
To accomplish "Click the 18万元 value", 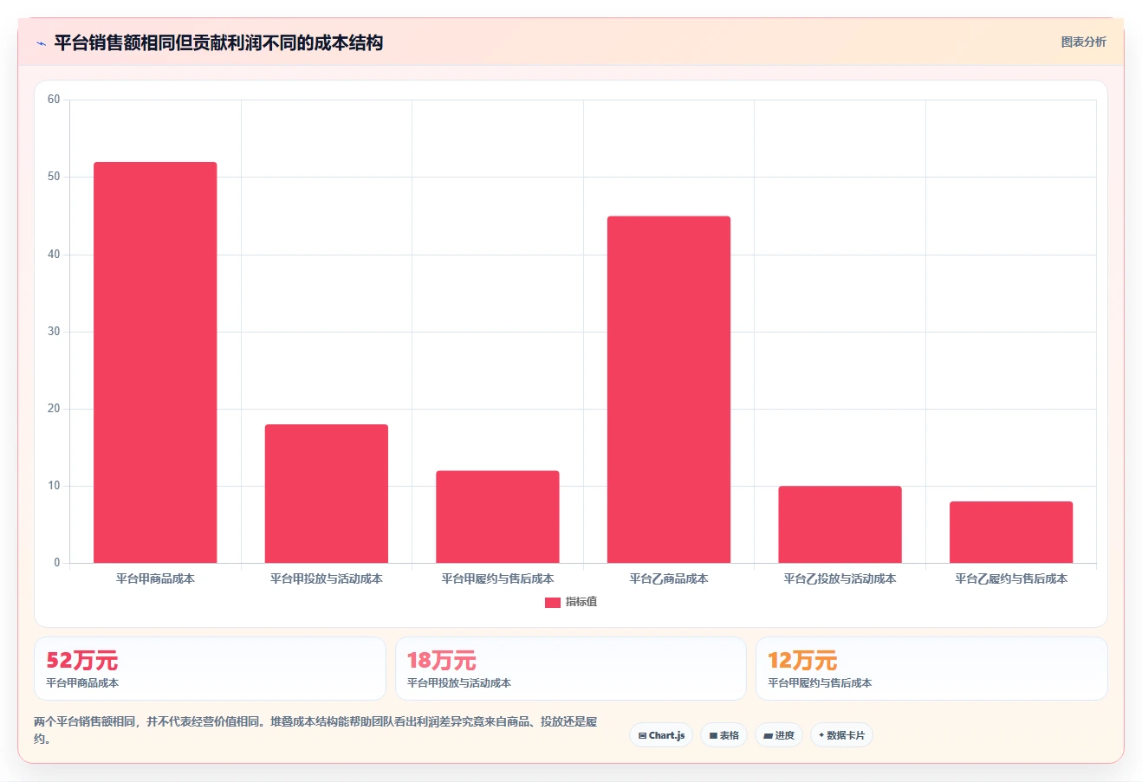I will 442,661.
